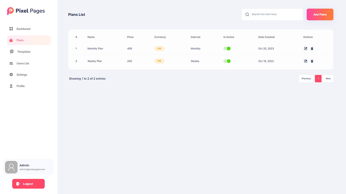This screenshot has height=194, width=346.
Task: Click the Dashboard grid icon in sidebar
Action: click(x=11, y=29)
